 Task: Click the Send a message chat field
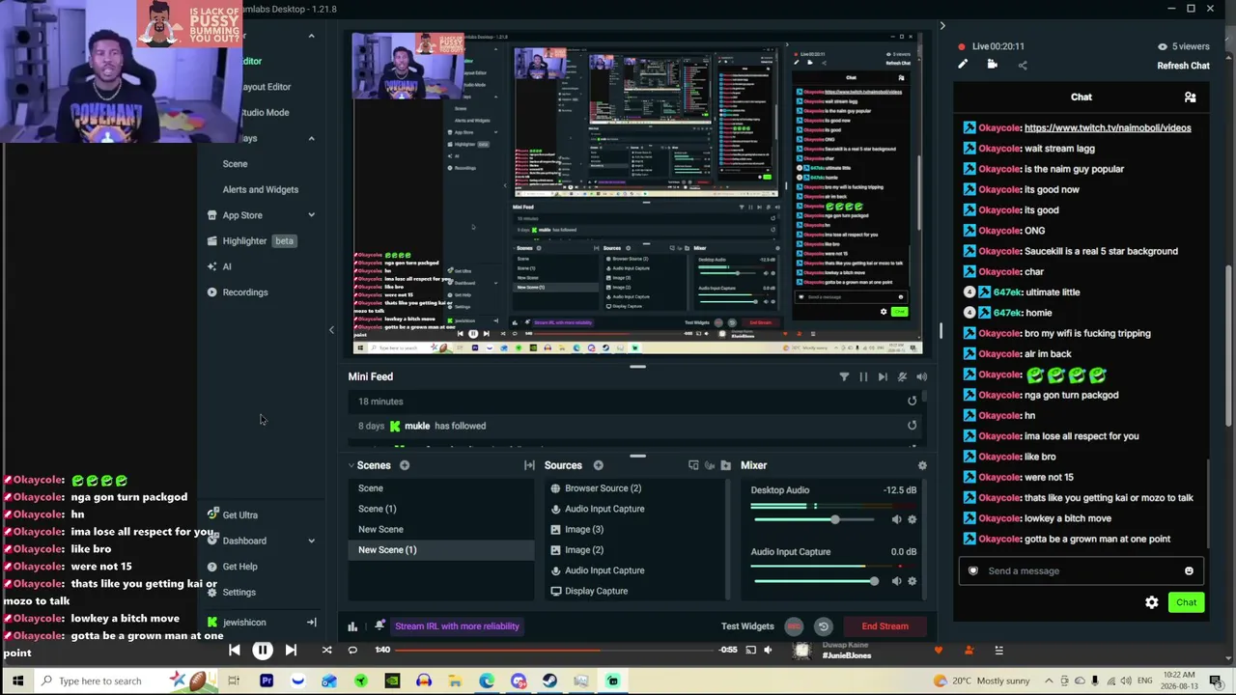pyautogui.click(x=1081, y=570)
